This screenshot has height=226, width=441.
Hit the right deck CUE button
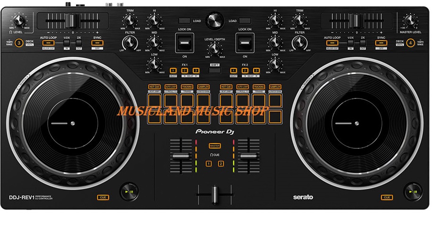tap(387, 197)
